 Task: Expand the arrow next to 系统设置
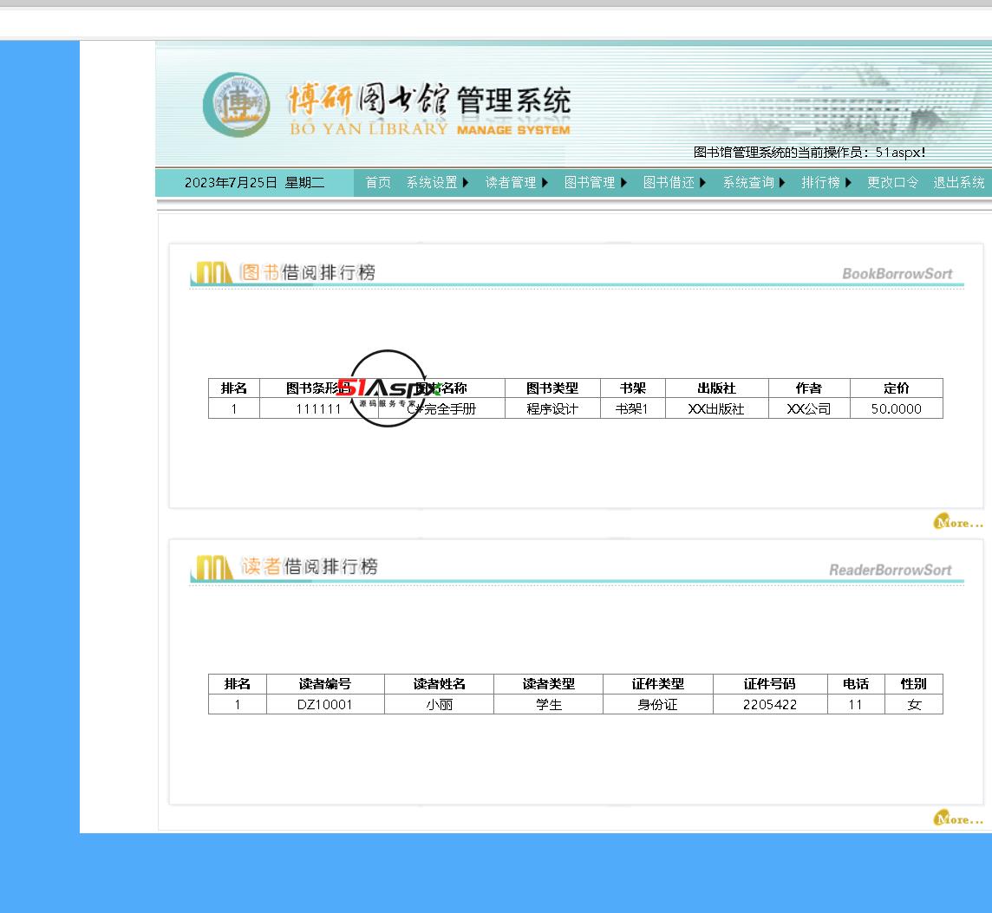(466, 182)
